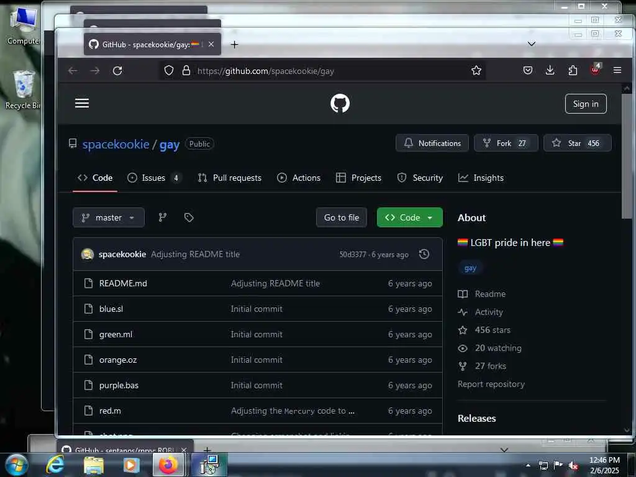Image resolution: width=636 pixels, height=477 pixels.
Task: Click the Firefox taskbar icon
Action: click(x=168, y=465)
